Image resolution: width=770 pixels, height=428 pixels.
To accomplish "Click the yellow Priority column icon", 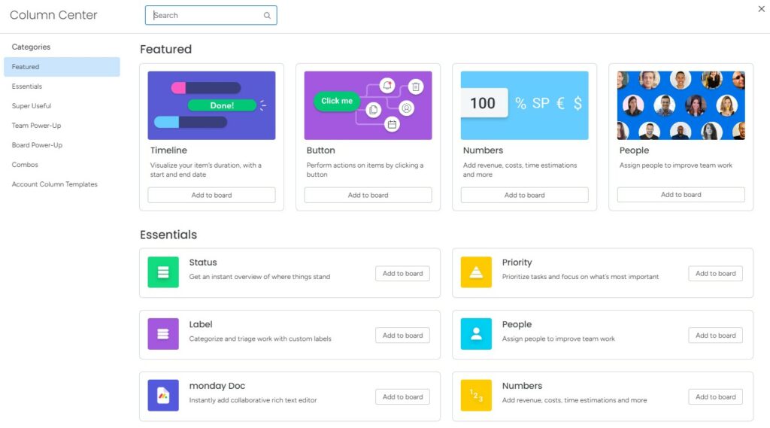I will [x=476, y=272].
